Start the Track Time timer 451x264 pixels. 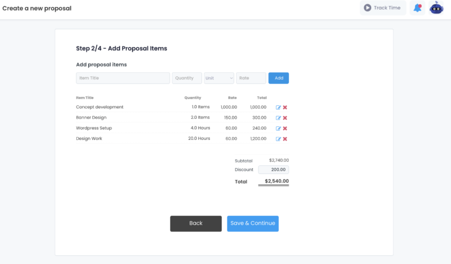383,8
